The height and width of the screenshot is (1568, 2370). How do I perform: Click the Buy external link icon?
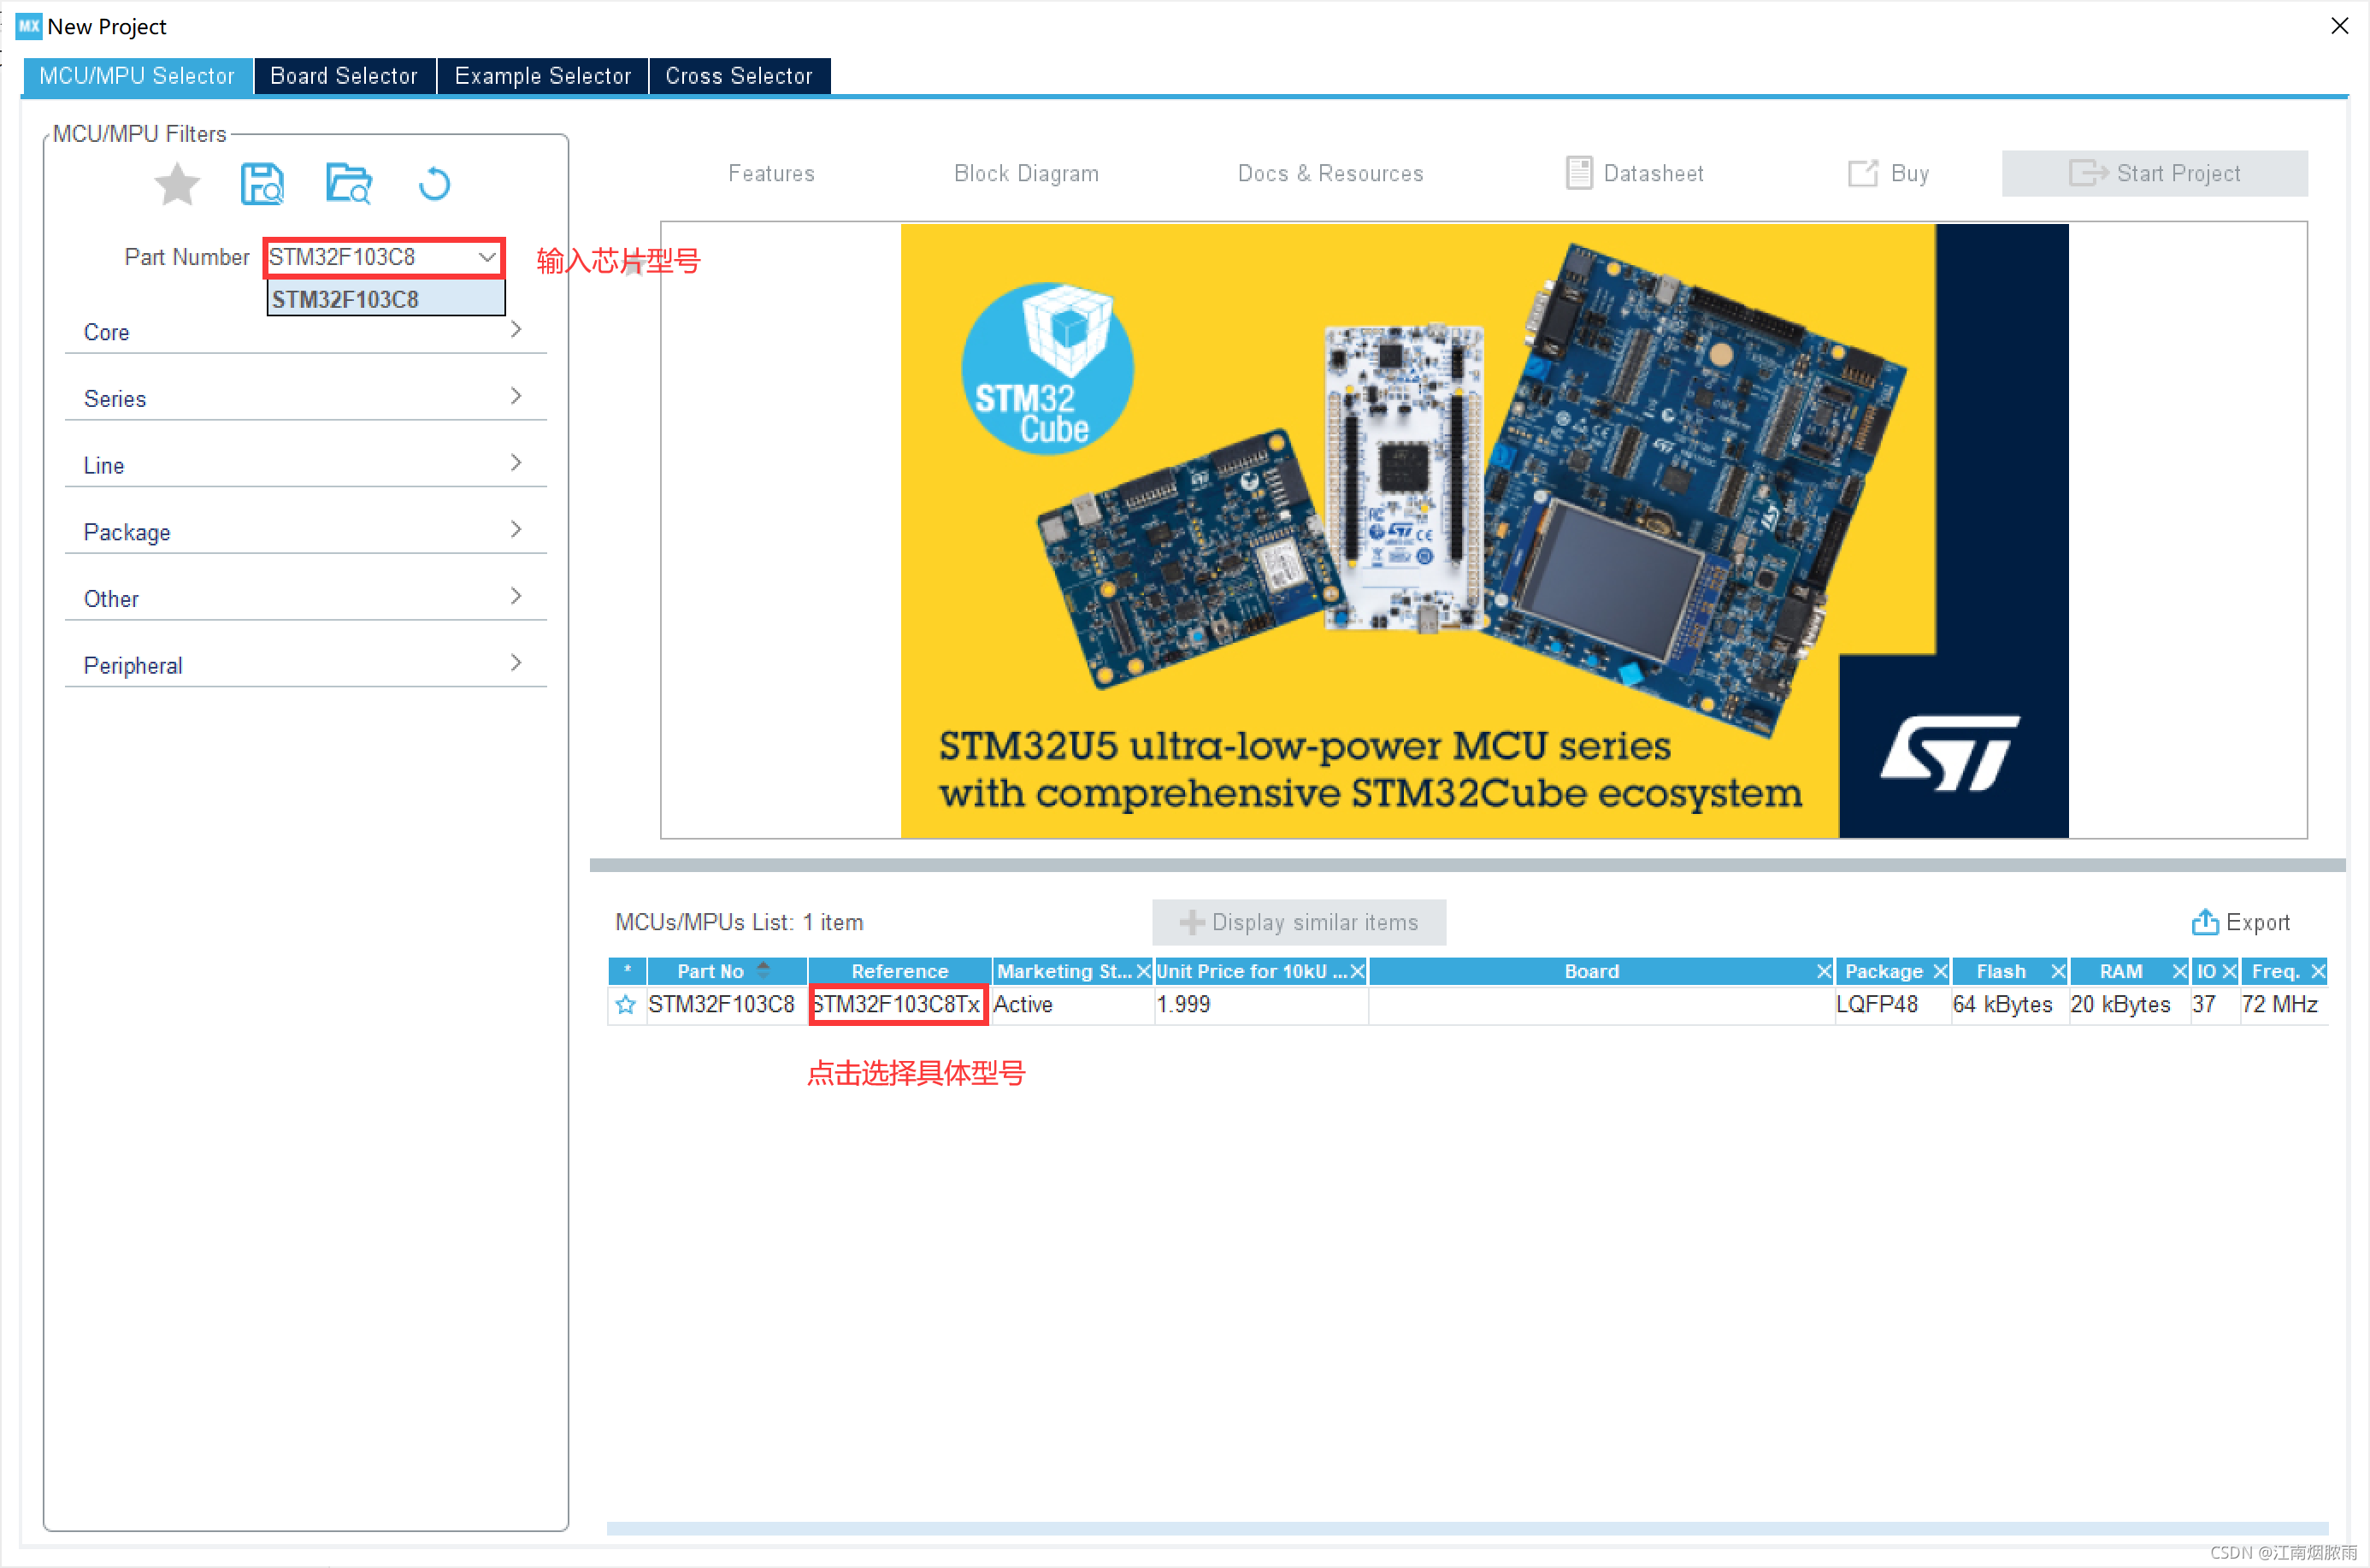coord(1861,173)
